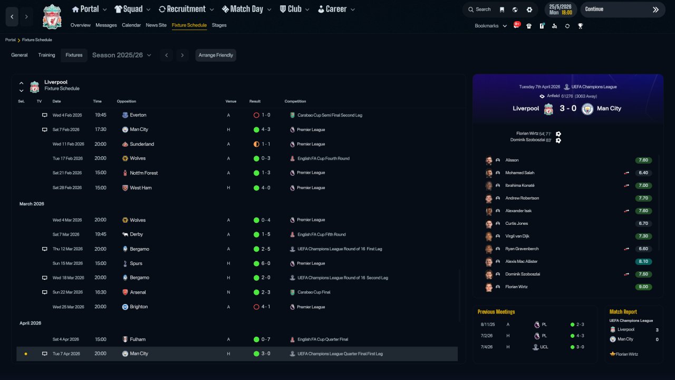
Task: Go forward with the right arrow button
Action: pos(26,17)
